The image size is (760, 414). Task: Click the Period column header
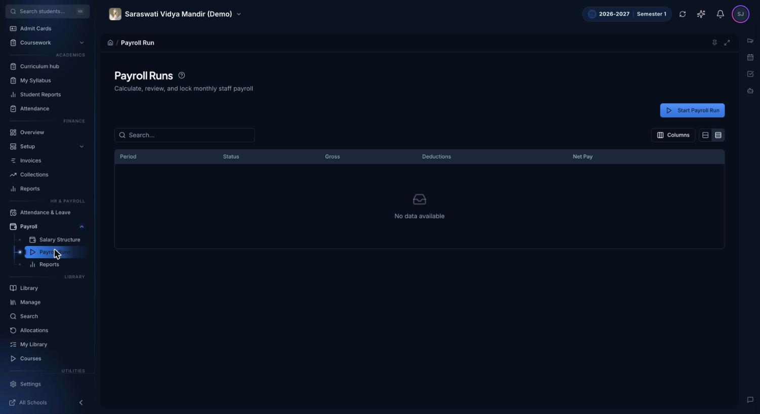[128, 157]
